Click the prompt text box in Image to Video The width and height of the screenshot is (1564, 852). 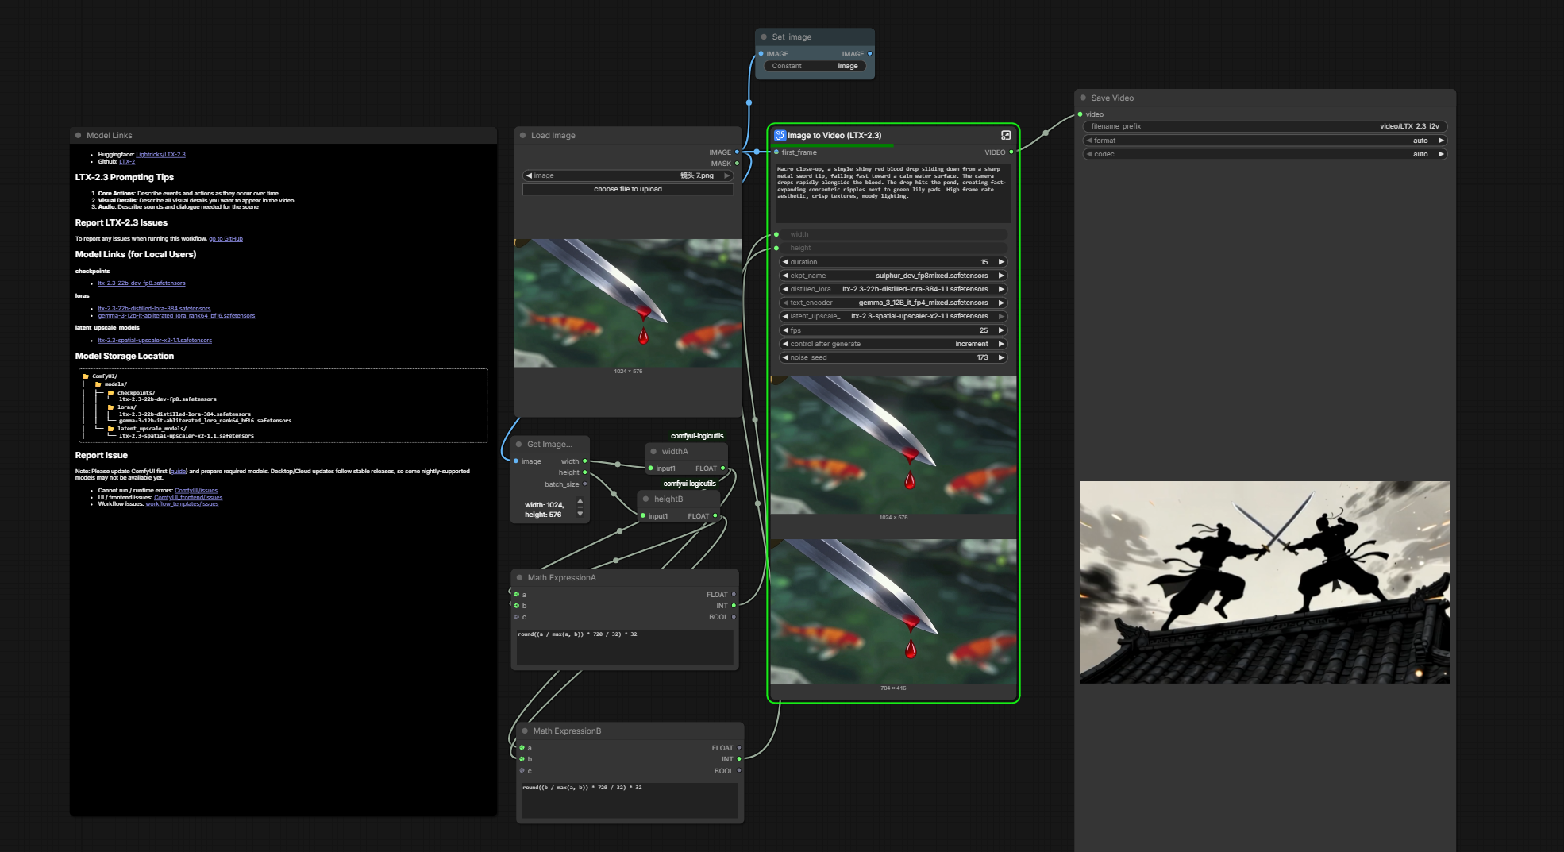pos(893,193)
